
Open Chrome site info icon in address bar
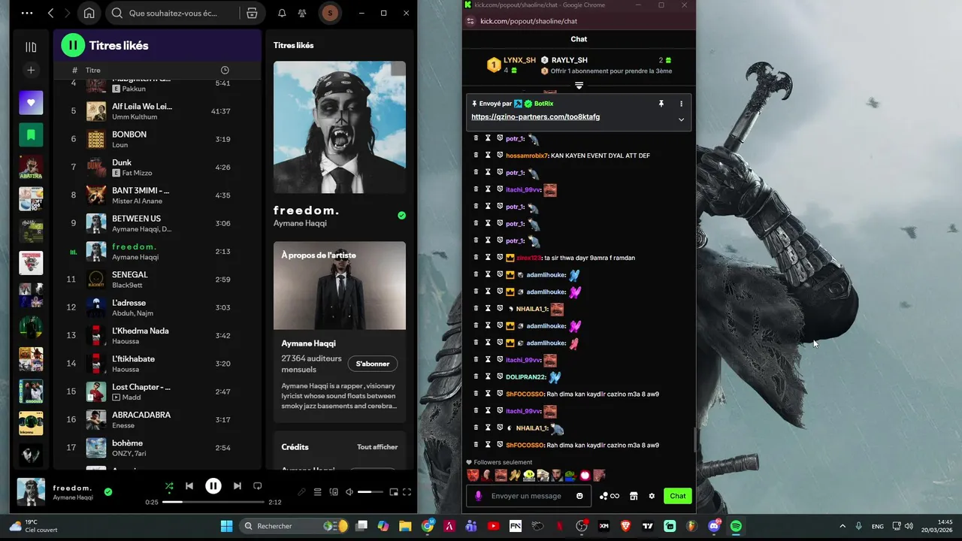tap(470, 21)
